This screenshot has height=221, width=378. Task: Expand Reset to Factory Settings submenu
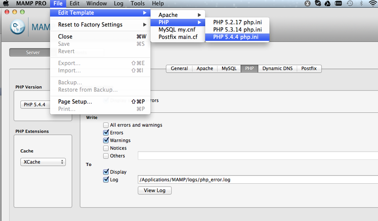tap(100, 25)
